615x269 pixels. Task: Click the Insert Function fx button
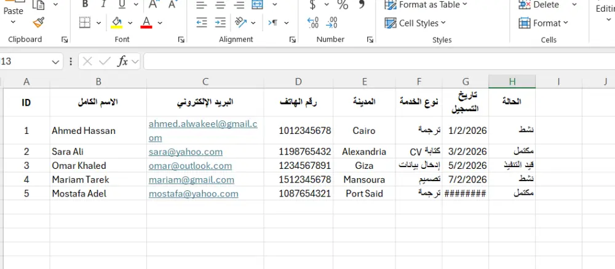(123, 61)
